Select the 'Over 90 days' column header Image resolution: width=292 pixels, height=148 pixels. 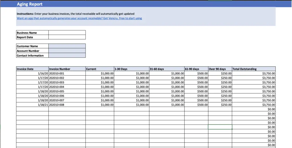(x=220, y=69)
